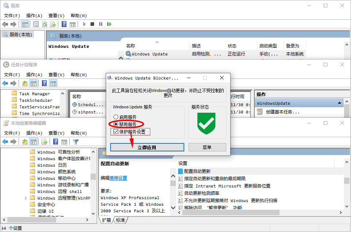Click help icon in Group Policy Editor toolbar
This screenshot has height=232, width=351.
pos(56,142)
